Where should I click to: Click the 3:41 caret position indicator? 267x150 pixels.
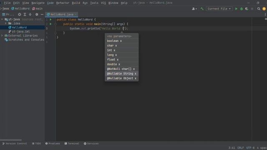[x=232, y=148]
